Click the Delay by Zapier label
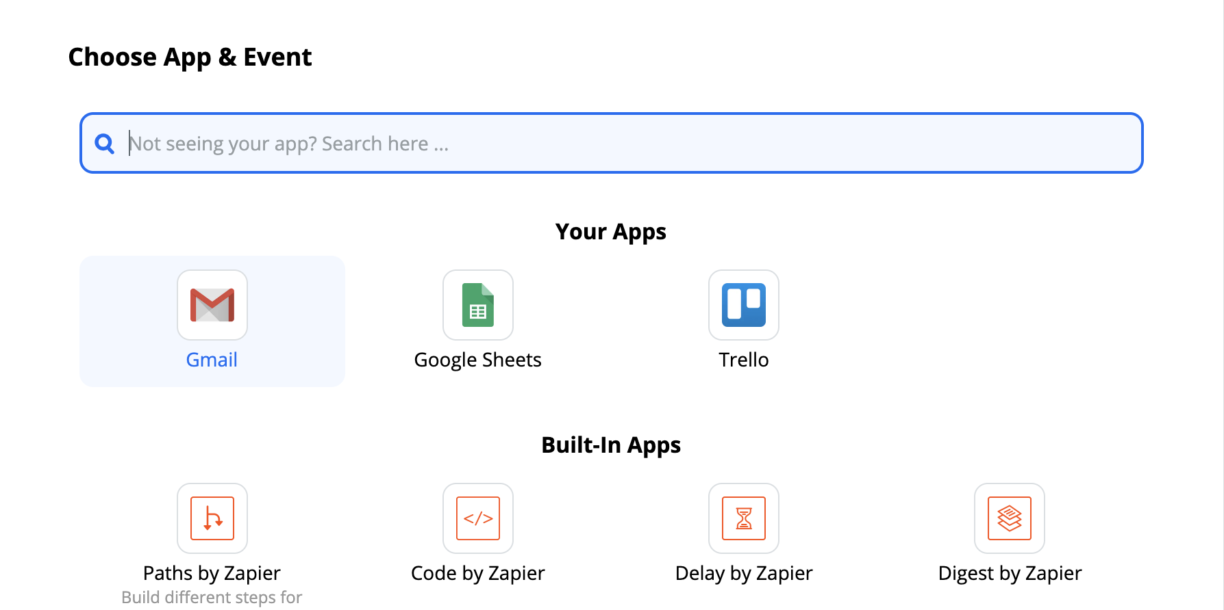This screenshot has width=1224, height=610. 743,573
